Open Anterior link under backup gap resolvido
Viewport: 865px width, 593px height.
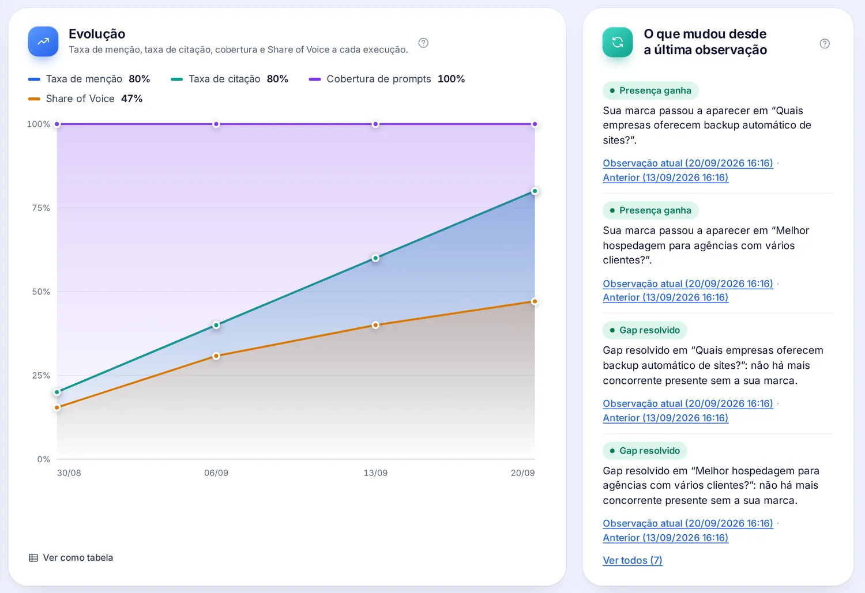click(665, 418)
